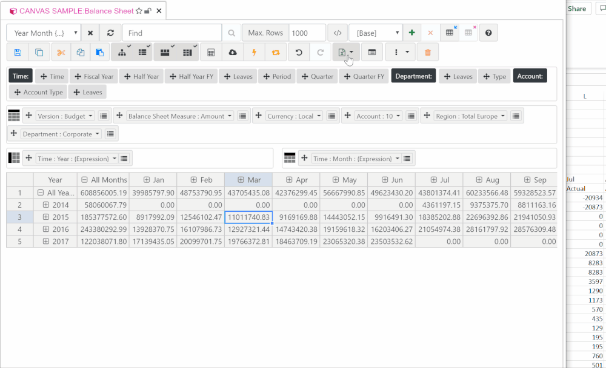Open the Help icon
This screenshot has width=606, height=368.
point(489,32)
